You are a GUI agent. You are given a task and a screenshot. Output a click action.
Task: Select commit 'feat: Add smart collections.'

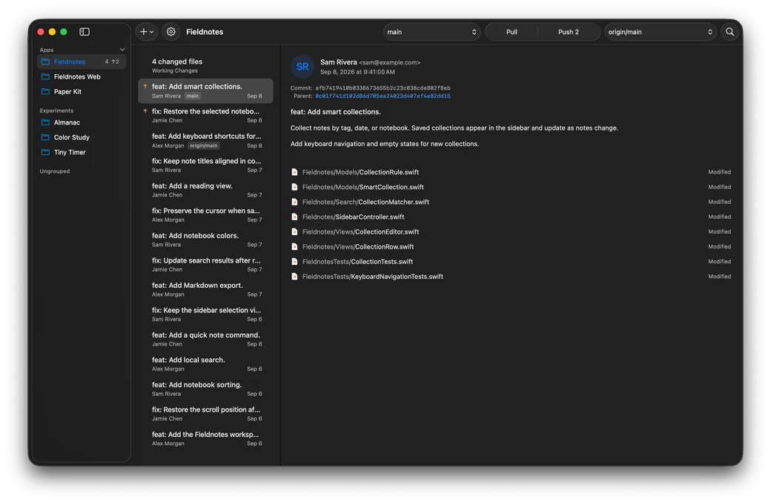[x=205, y=91]
